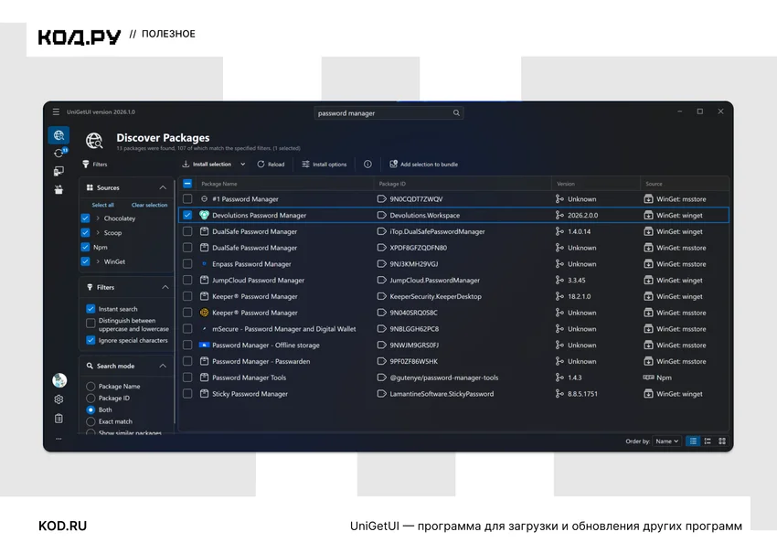Collapse the Search mode panel
The height and width of the screenshot is (553, 777).
[x=163, y=367]
